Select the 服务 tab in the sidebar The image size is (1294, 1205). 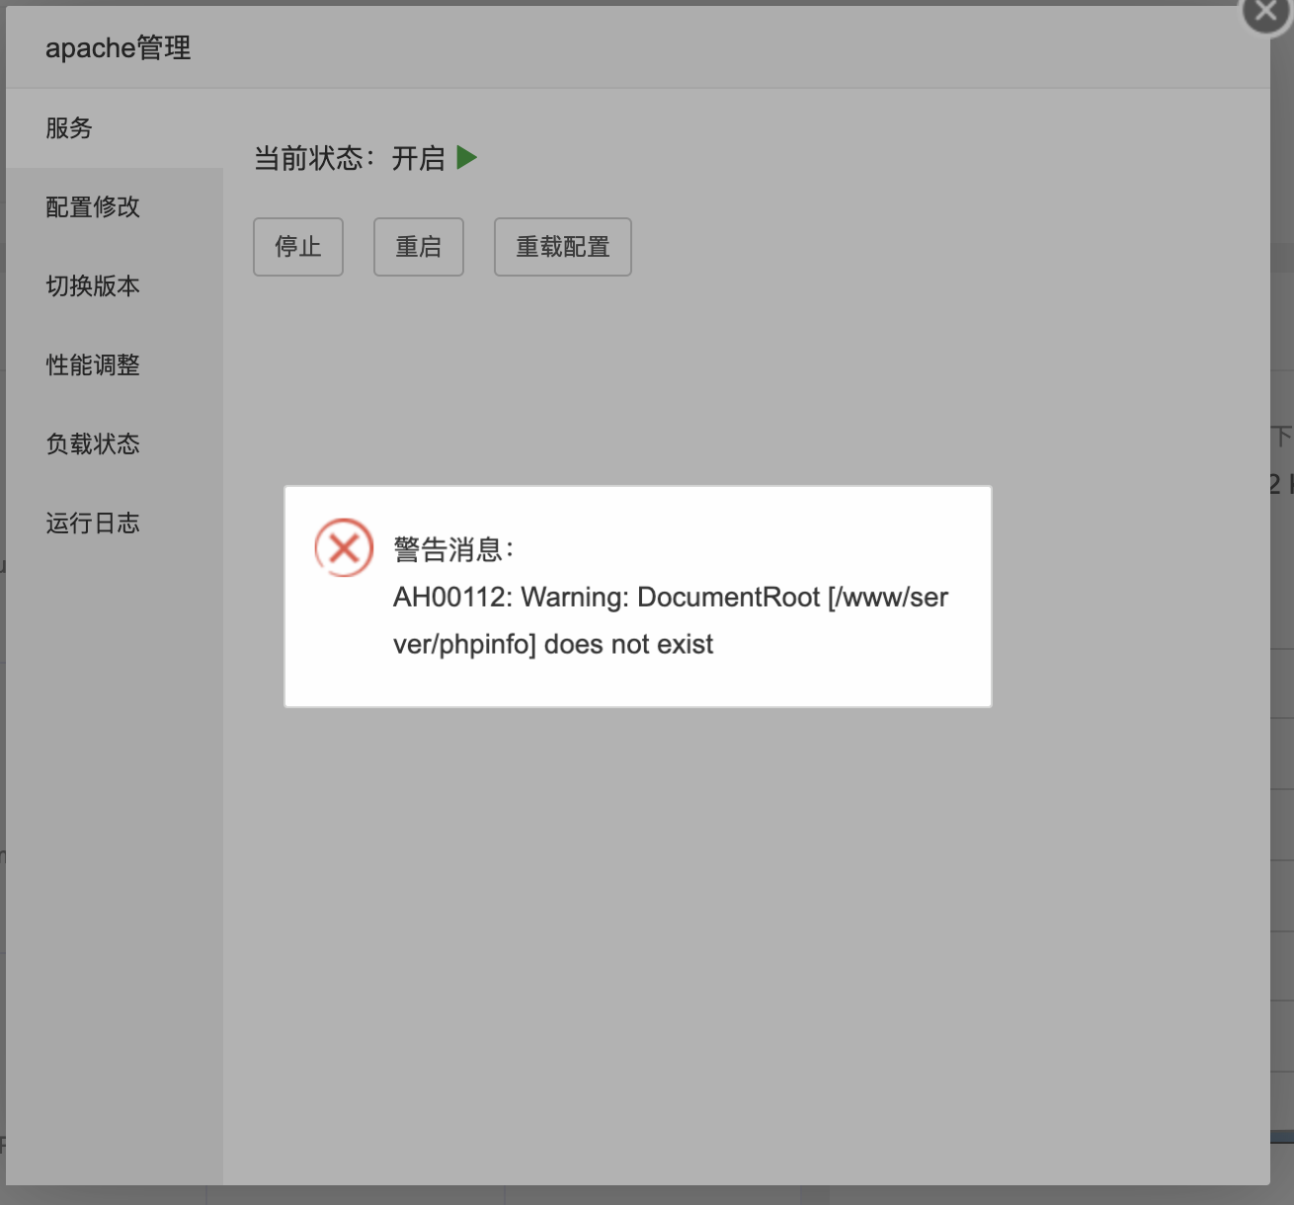(x=69, y=128)
